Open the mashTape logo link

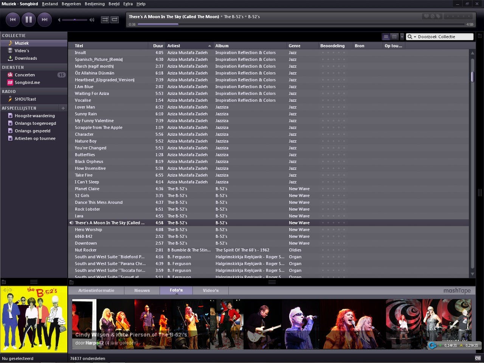[457, 290]
